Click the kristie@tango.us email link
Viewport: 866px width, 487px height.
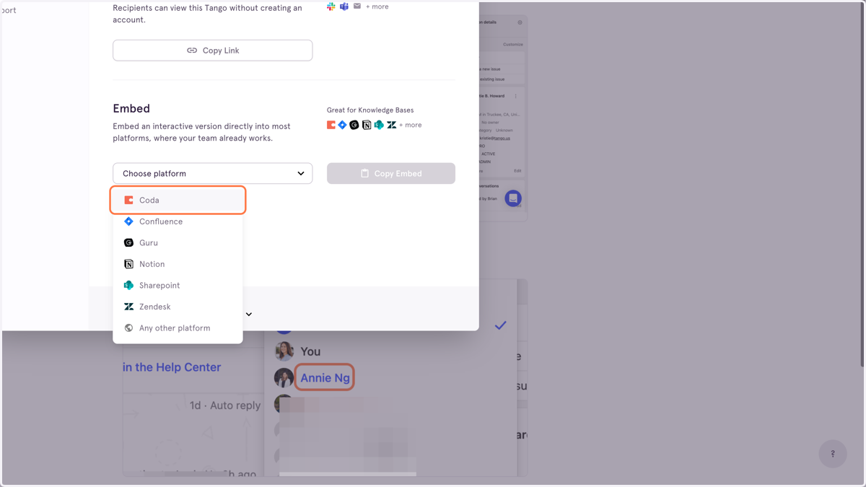(x=495, y=138)
